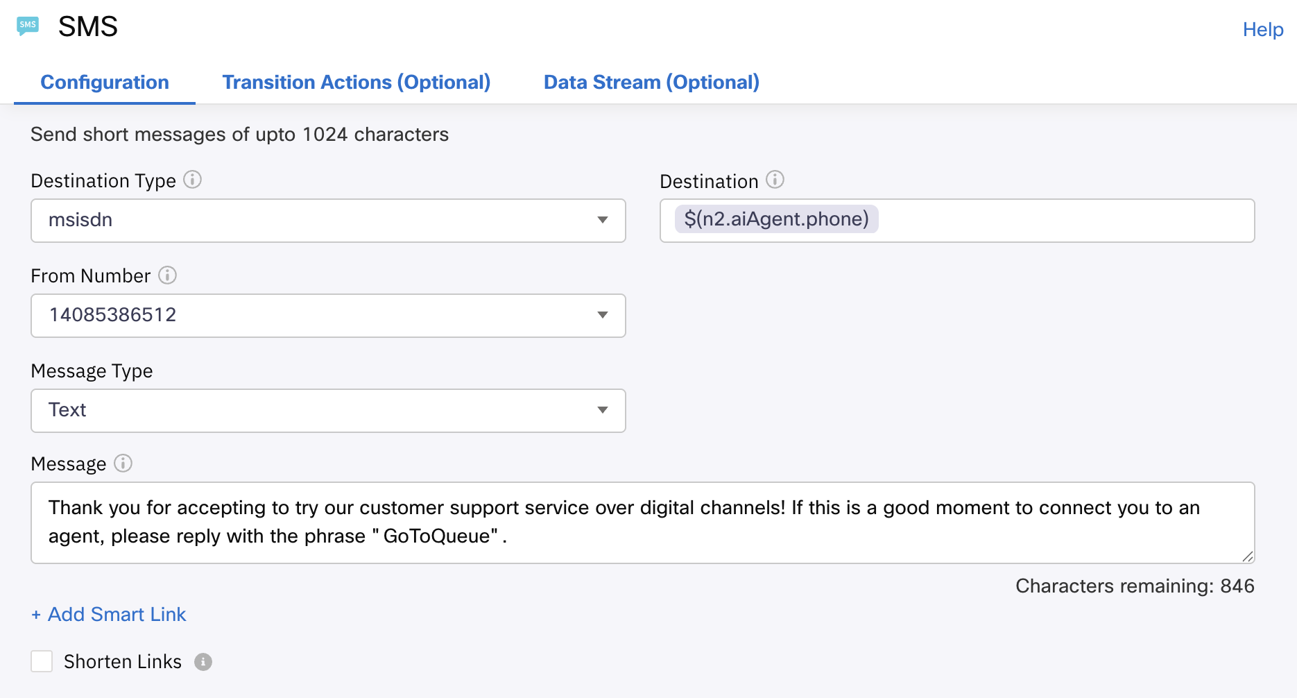Click the Message Type label
This screenshot has height=698, width=1297.
[x=92, y=371]
